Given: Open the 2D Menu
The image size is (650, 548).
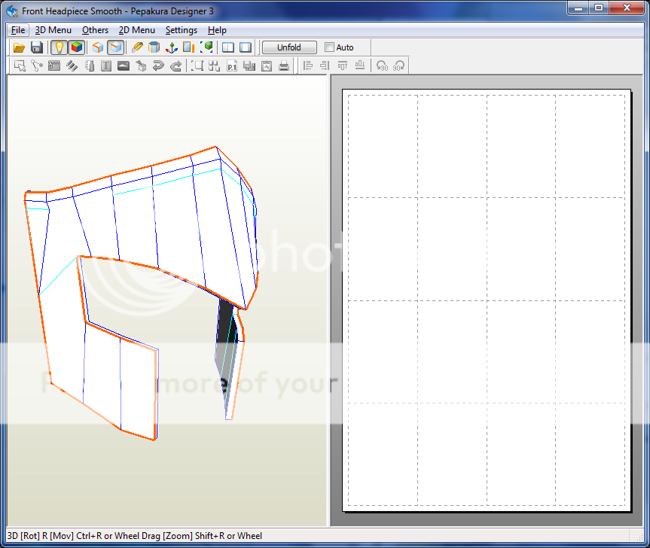Looking at the screenshot, I should 137,30.
